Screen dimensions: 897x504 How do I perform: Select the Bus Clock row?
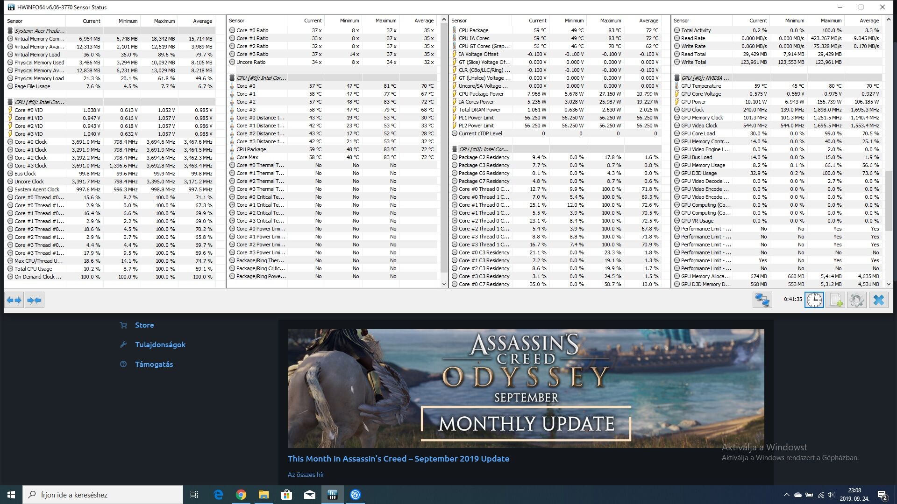pos(111,174)
